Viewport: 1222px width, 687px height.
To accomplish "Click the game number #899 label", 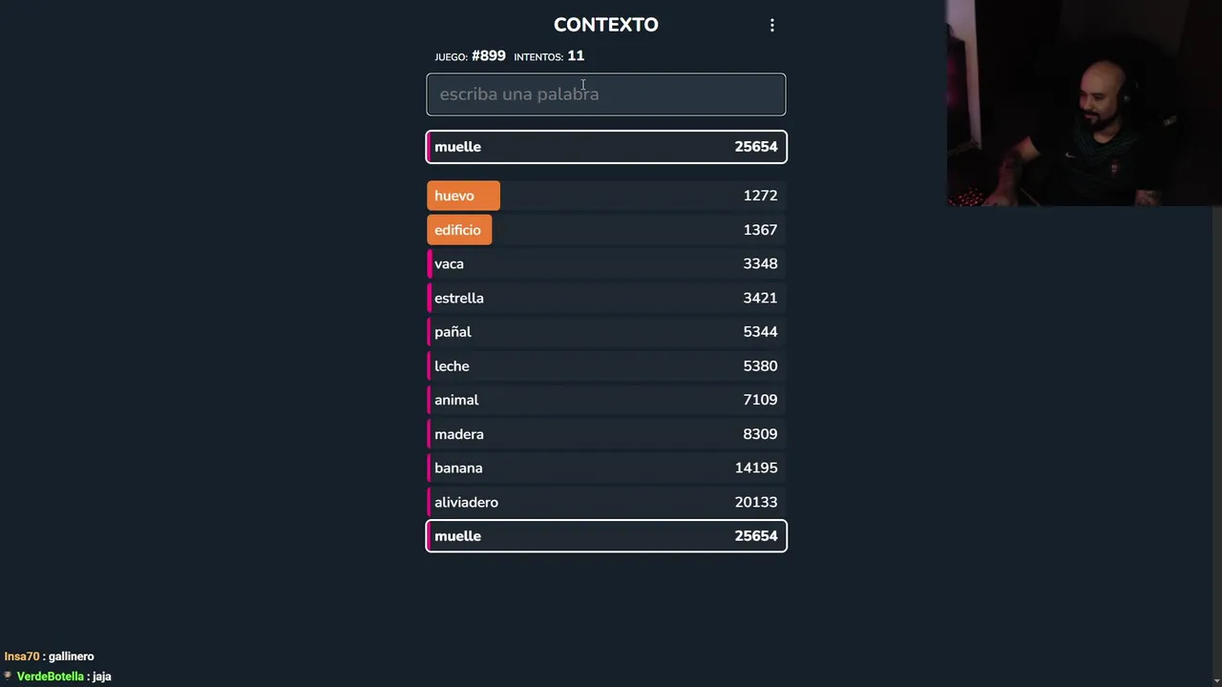I will (x=488, y=56).
